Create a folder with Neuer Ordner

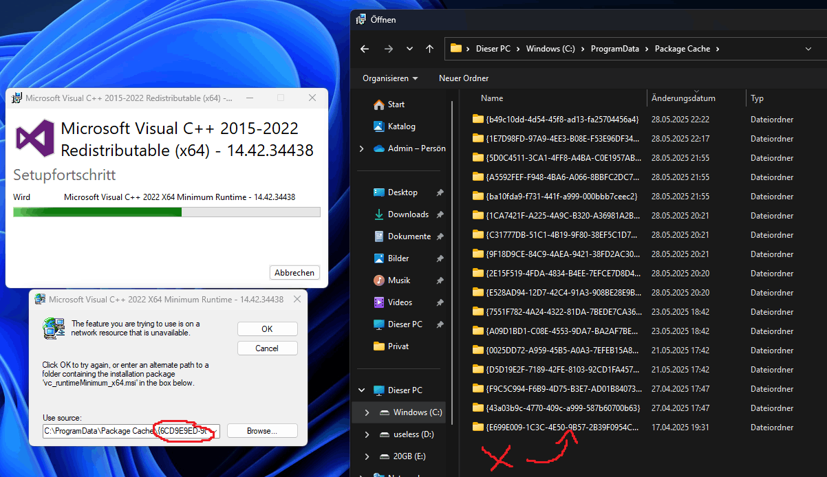point(464,78)
